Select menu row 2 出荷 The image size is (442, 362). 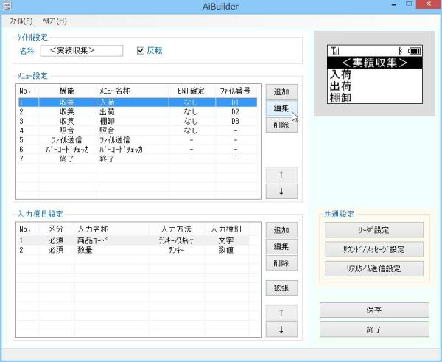[138, 112]
